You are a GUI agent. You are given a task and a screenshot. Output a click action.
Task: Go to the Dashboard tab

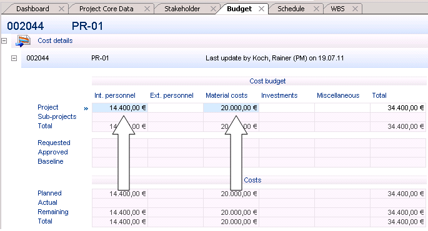tap(32, 9)
